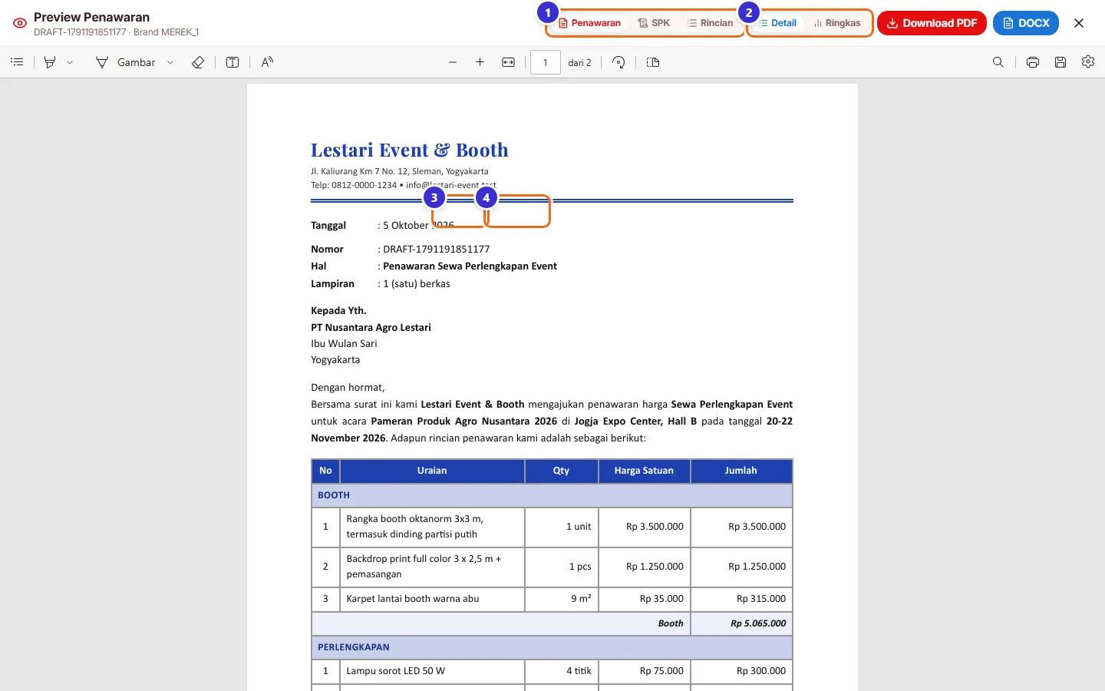Screen dimensions: 1105x691
Task: Export the document as DOCX
Action: click(x=1026, y=23)
